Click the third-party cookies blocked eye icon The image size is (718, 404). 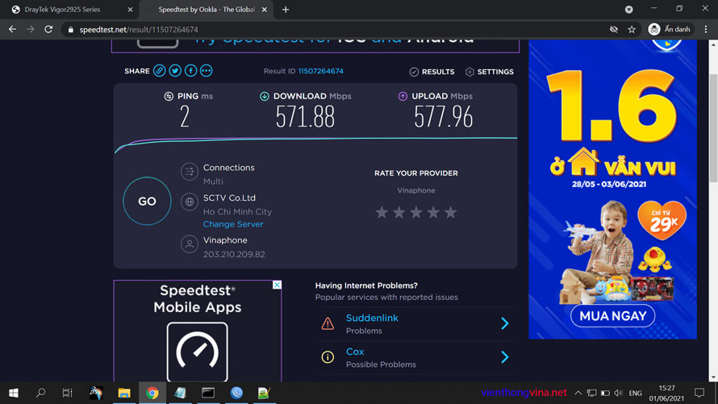(x=614, y=29)
